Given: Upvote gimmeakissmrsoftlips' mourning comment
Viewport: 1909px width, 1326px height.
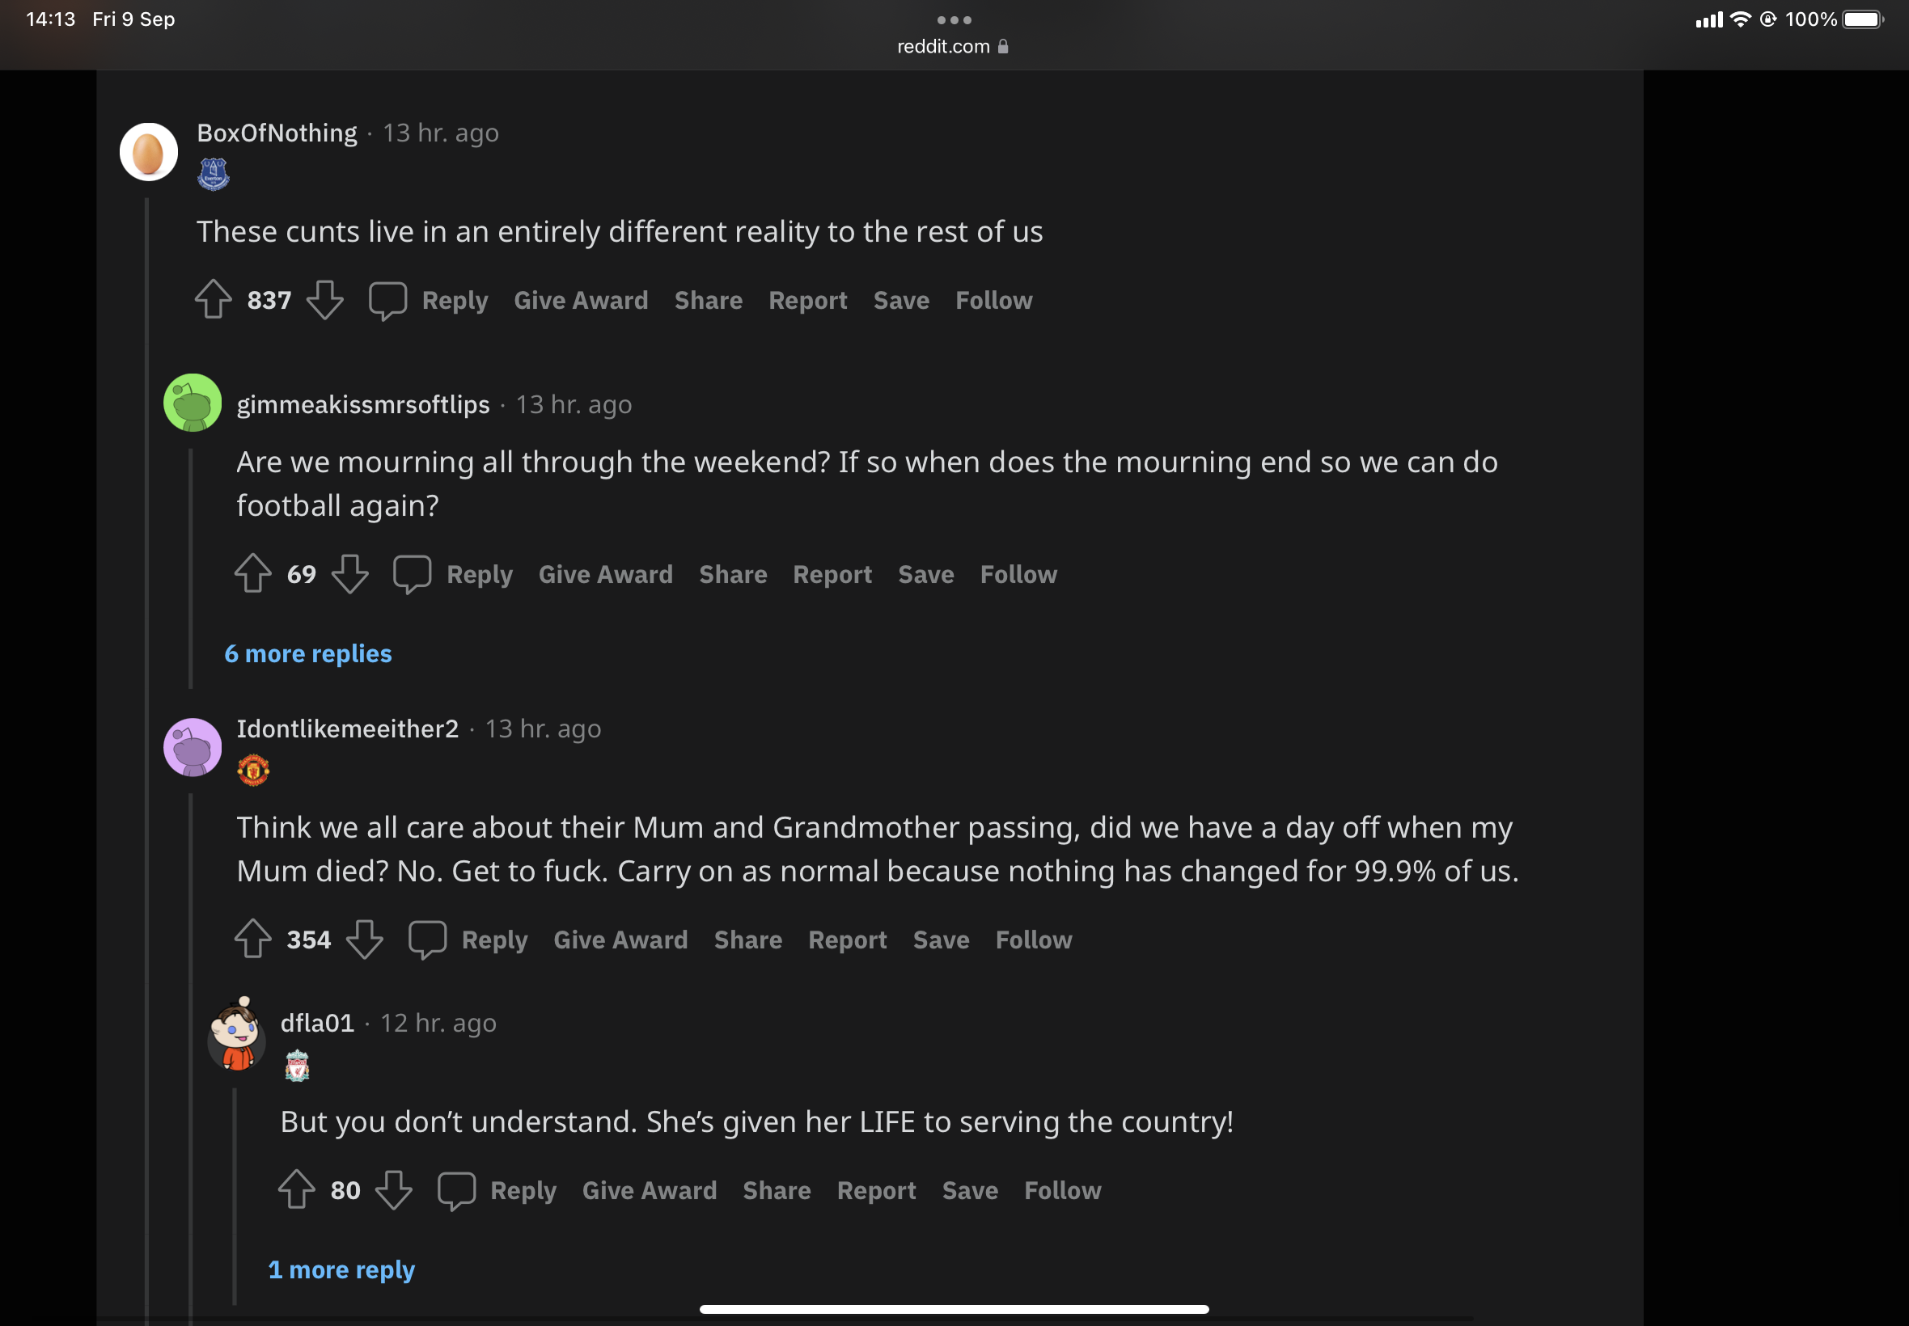Looking at the screenshot, I should (x=252, y=573).
